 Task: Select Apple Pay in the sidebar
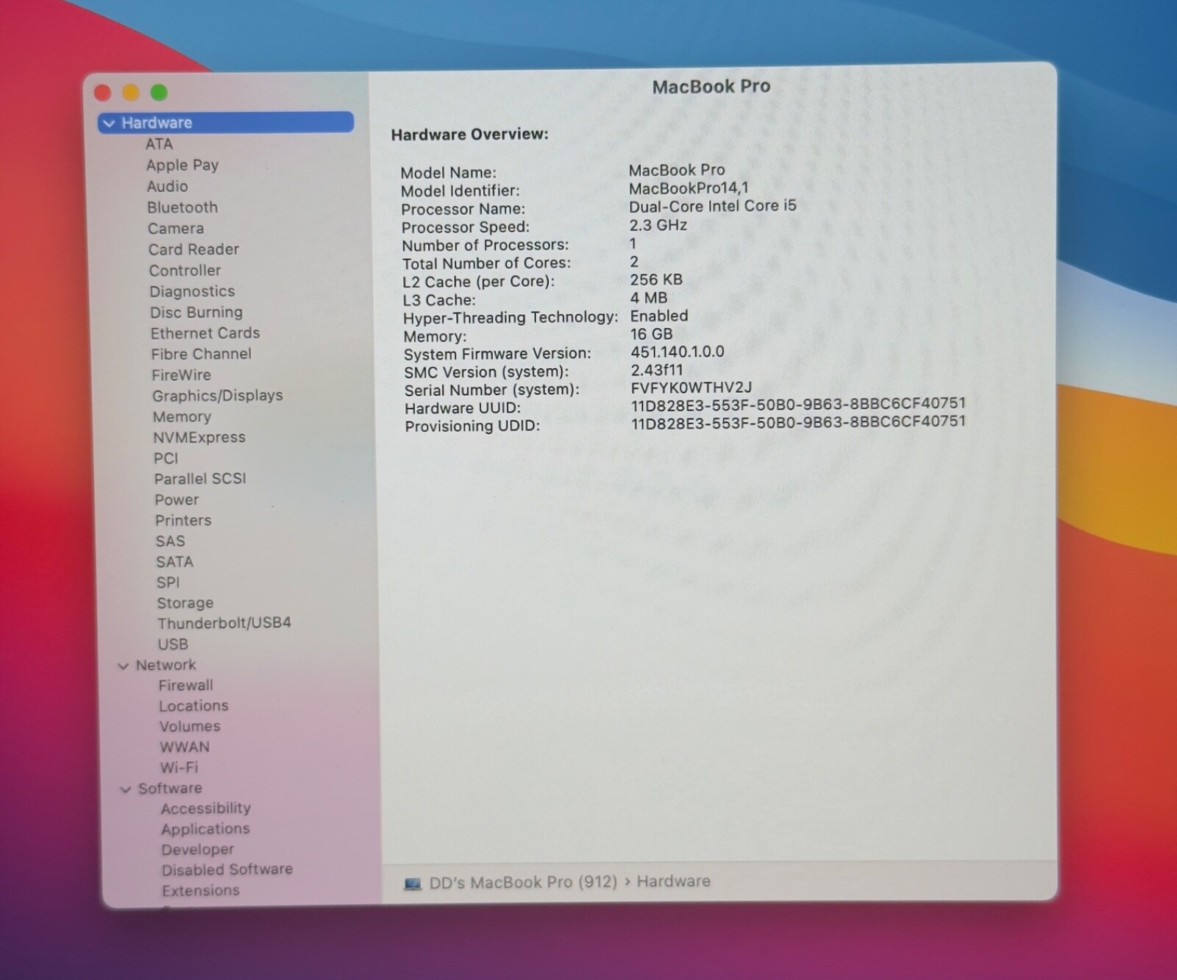182,166
